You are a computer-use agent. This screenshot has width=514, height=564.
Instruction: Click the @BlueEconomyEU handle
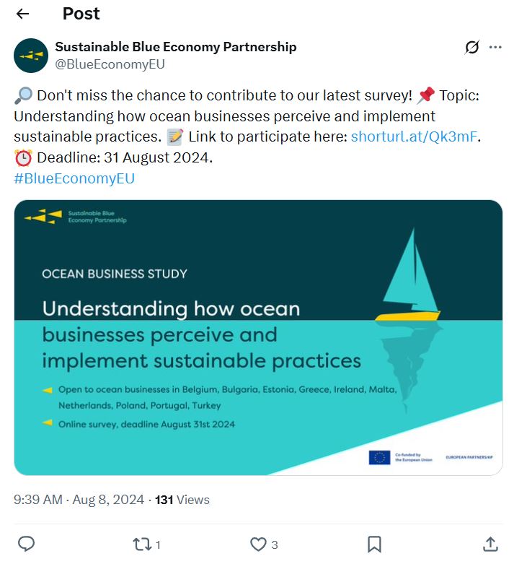(110, 64)
